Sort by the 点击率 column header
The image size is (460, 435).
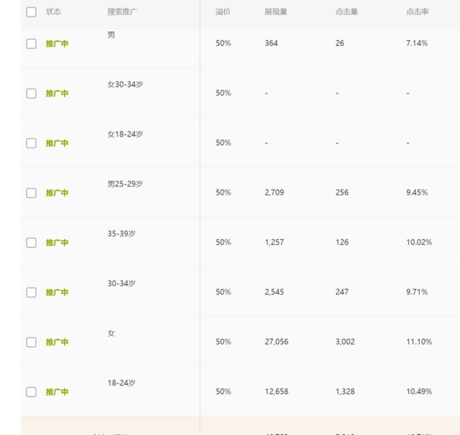pyautogui.click(x=417, y=12)
